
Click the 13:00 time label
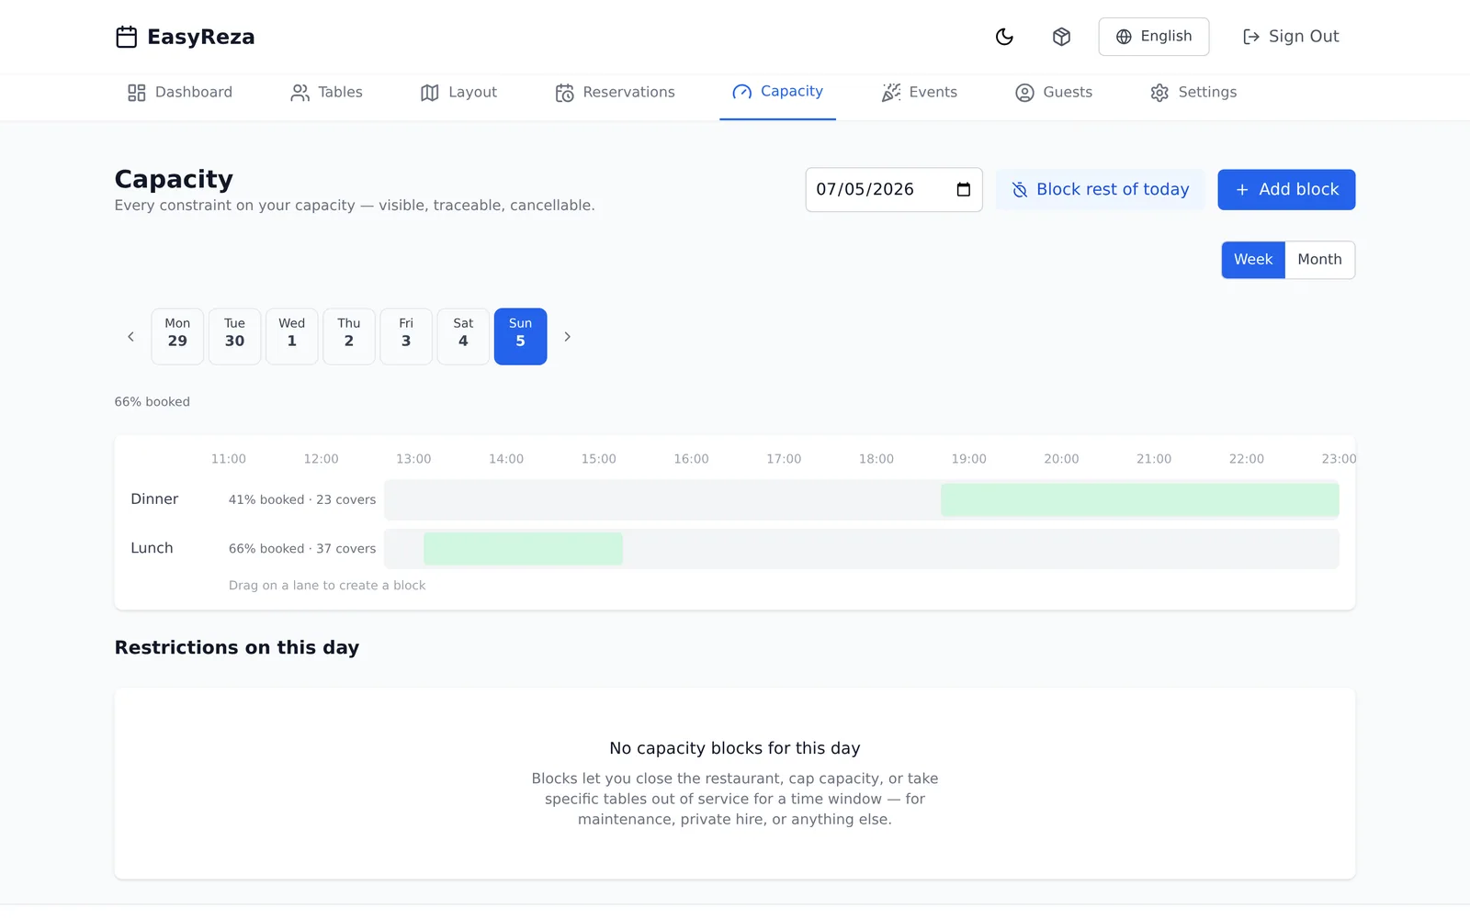413,459
